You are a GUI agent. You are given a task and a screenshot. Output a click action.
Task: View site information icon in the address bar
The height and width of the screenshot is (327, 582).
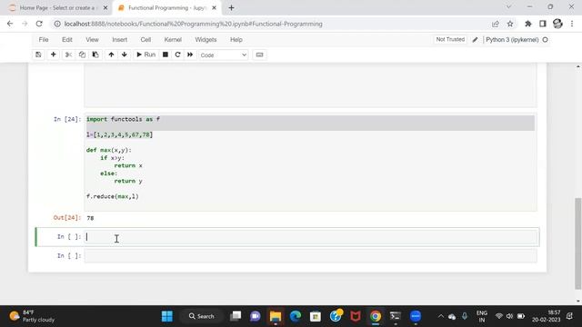coord(57,24)
